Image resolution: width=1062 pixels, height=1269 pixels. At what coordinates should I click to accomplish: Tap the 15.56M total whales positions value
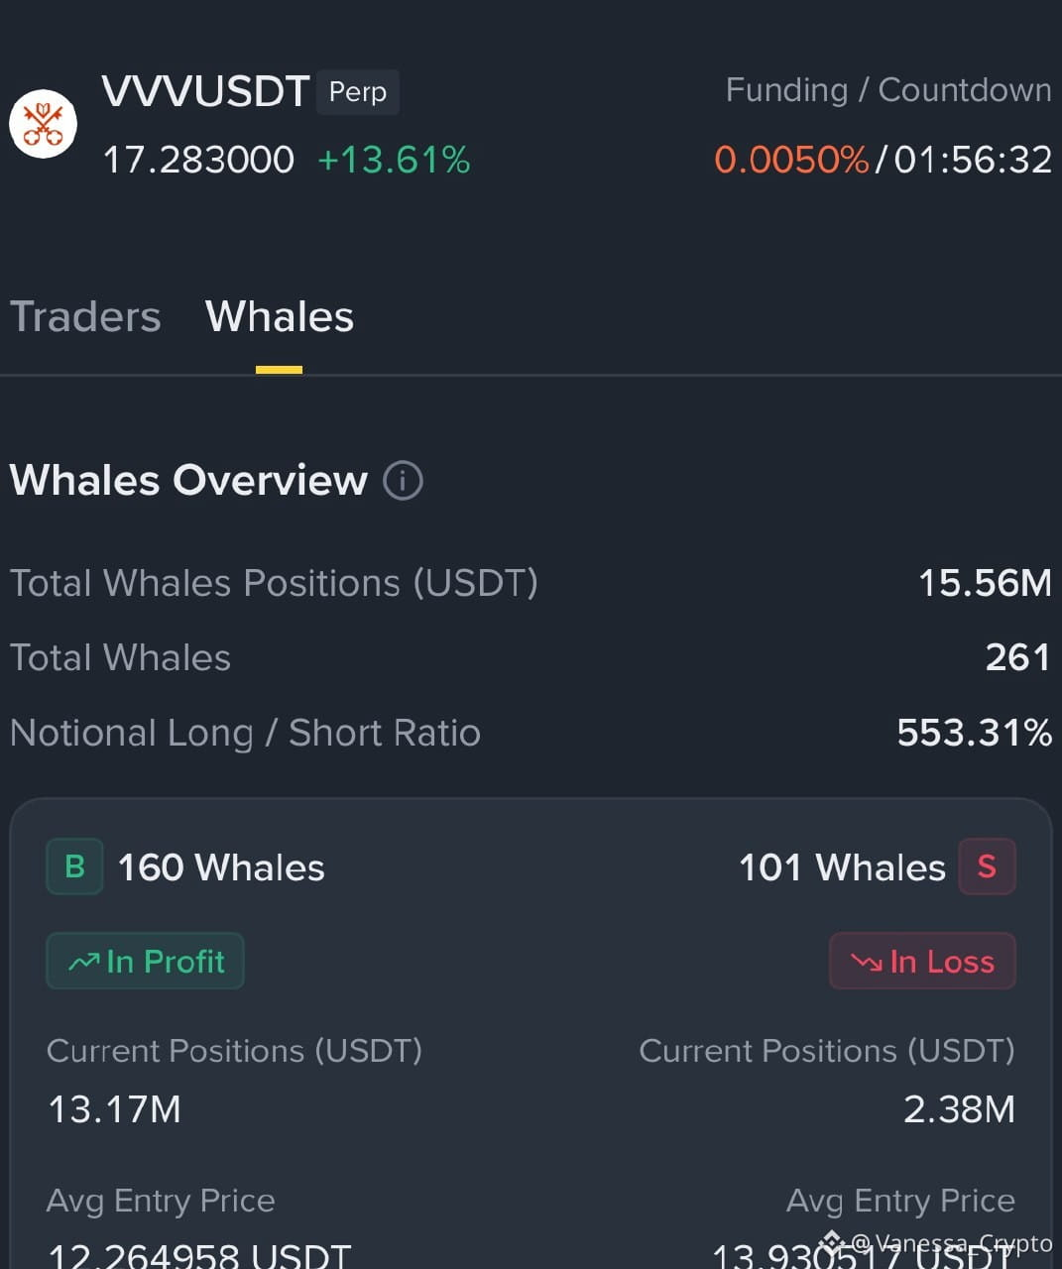coord(985,583)
